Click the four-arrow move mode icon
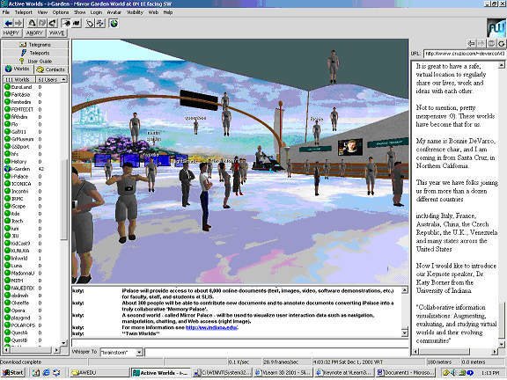This screenshot has width=507, height=380. [100, 23]
